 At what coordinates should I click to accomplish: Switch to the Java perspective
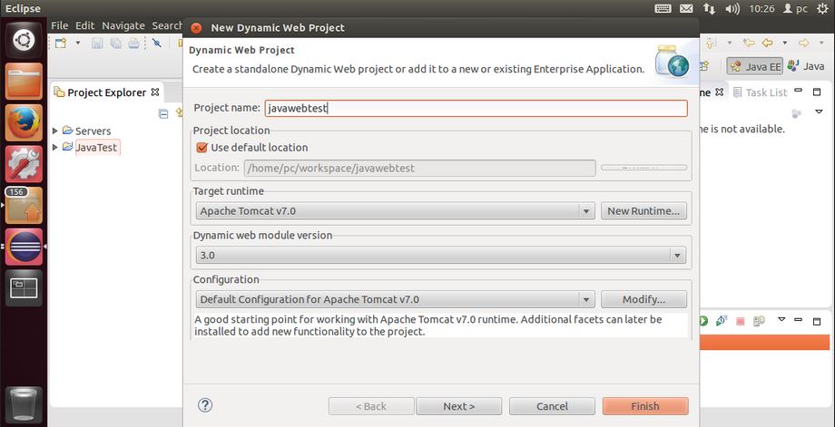[x=806, y=66]
